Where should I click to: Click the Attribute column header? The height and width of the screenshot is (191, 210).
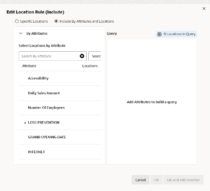[29, 66]
